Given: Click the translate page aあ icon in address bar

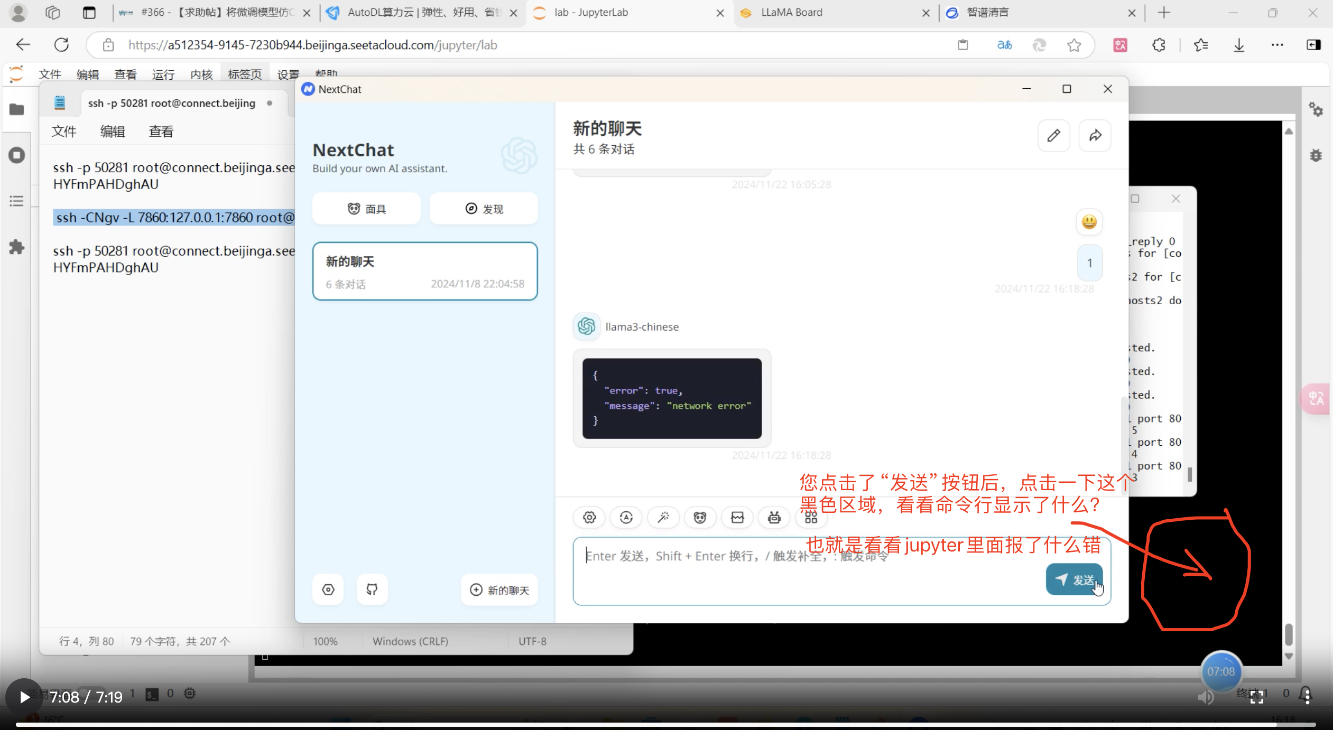Looking at the screenshot, I should point(1004,45).
